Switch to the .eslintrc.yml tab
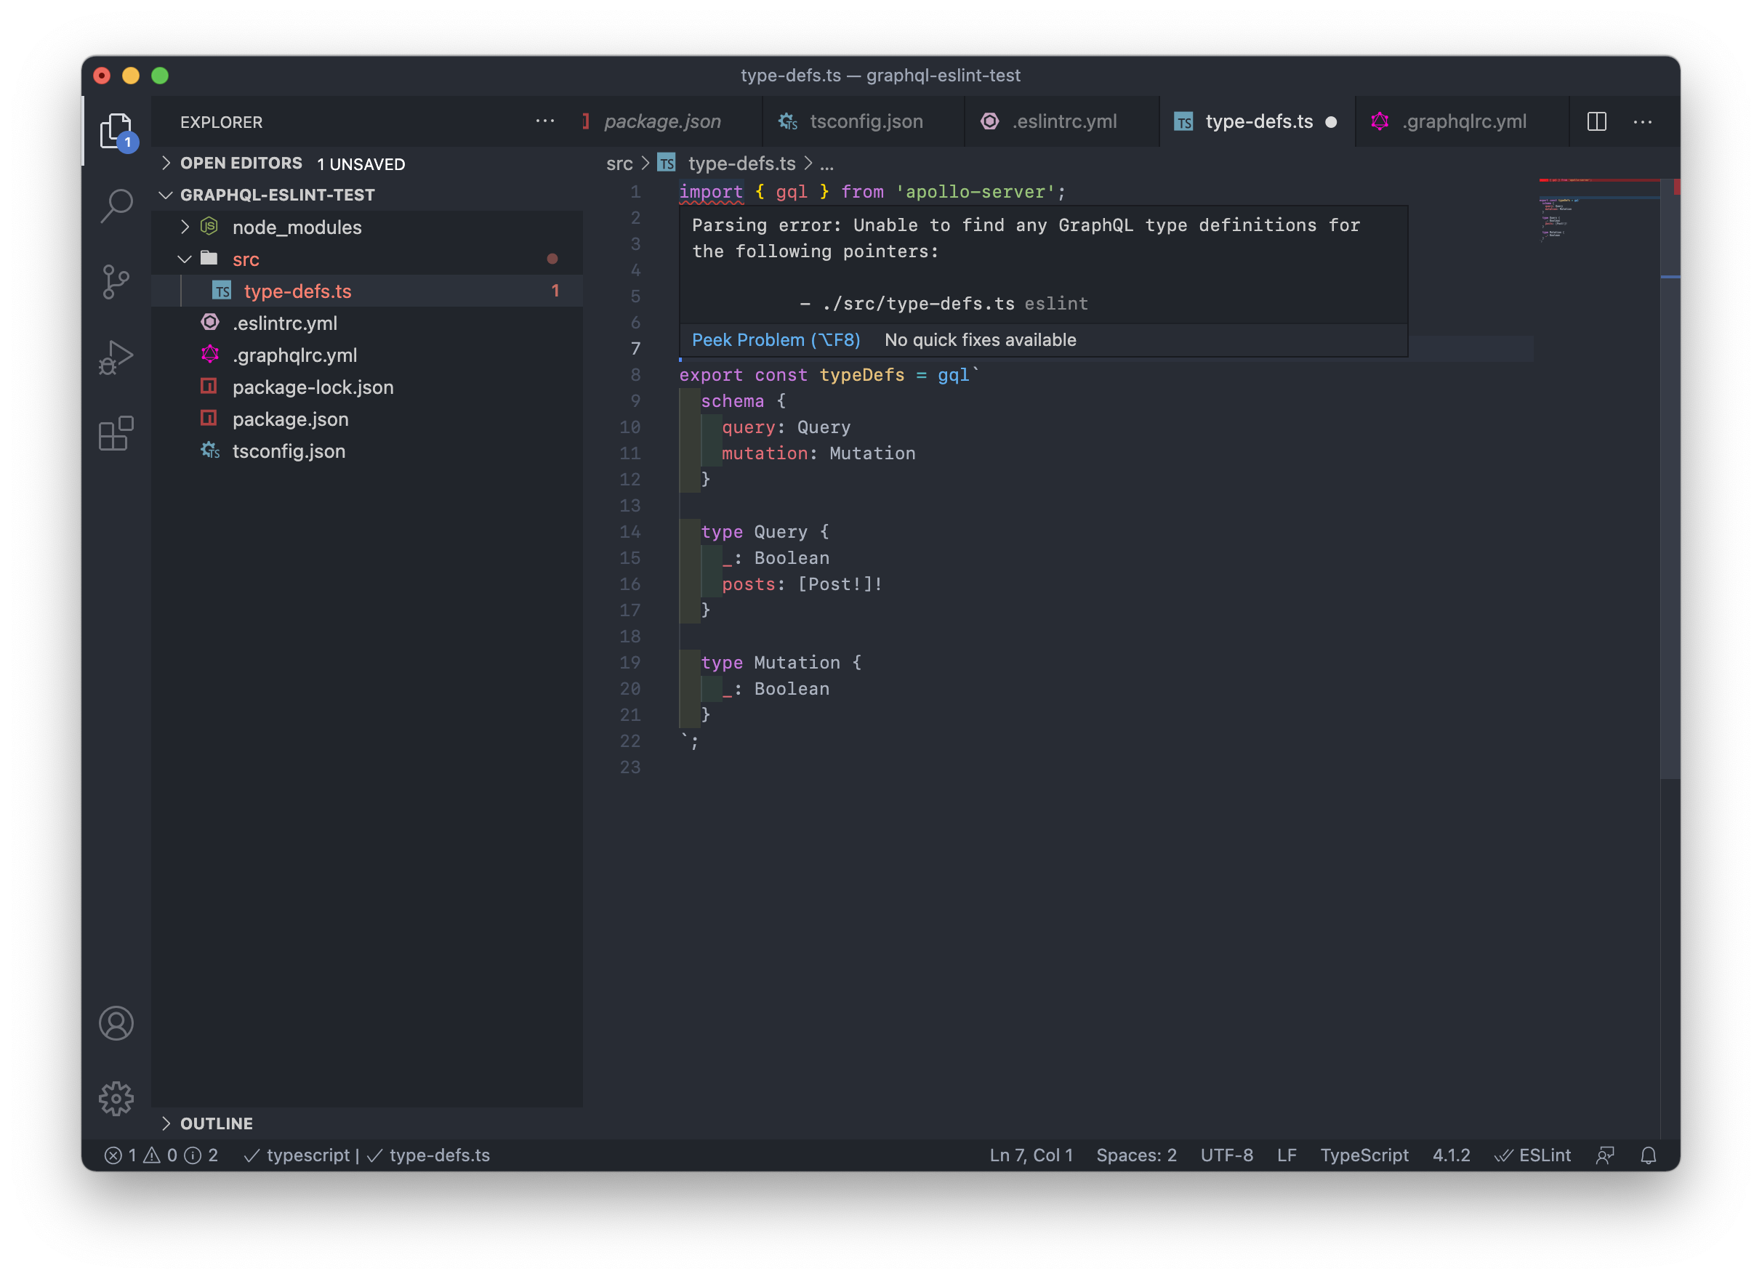This screenshot has width=1762, height=1279. (1063, 122)
